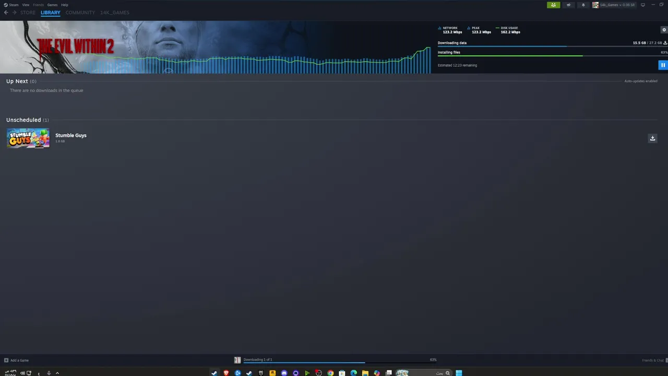Click the Stumble Guys download arrow
Image resolution: width=668 pixels, height=376 pixels.
(652, 138)
